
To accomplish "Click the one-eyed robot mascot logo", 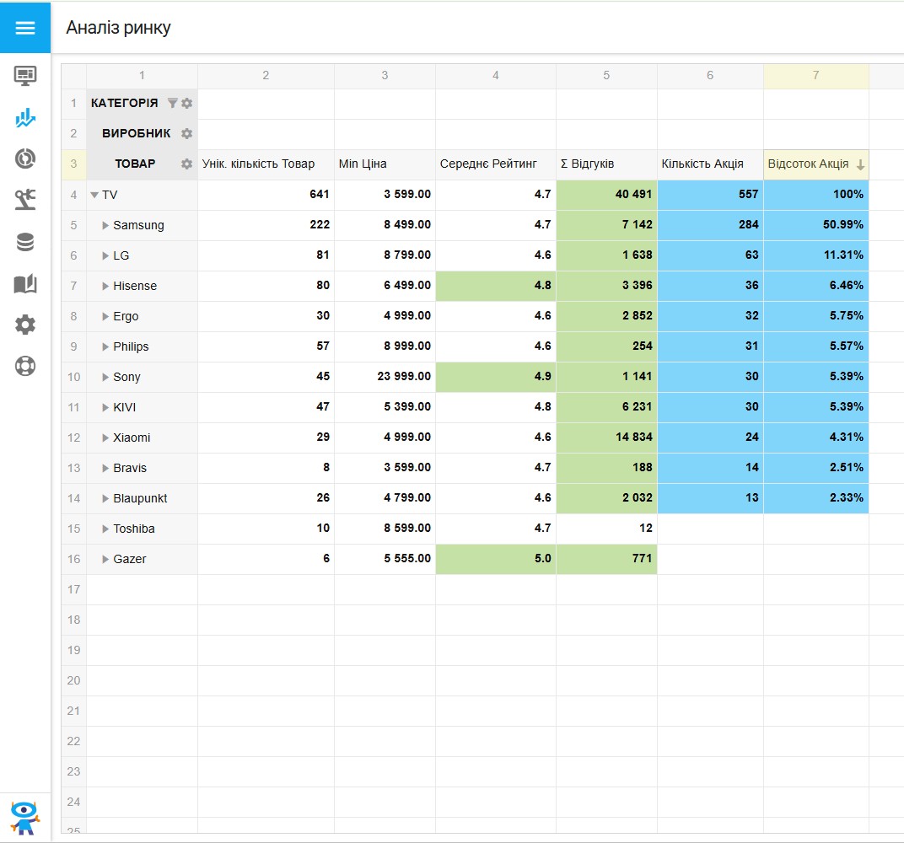I will tap(25, 816).
